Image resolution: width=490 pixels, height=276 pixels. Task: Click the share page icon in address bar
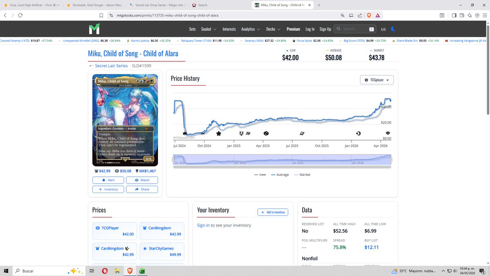359,15
